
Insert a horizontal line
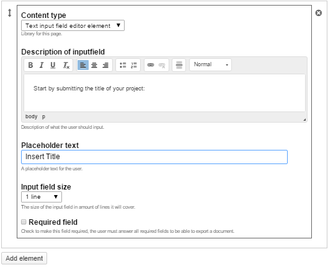click(x=179, y=65)
